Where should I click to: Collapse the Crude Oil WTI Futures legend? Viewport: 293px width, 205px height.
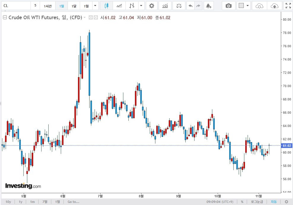tap(5, 17)
